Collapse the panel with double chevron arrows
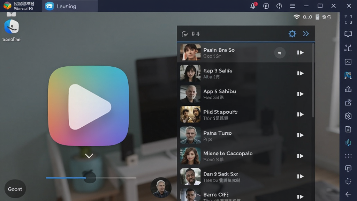357x201 pixels. 306,34
